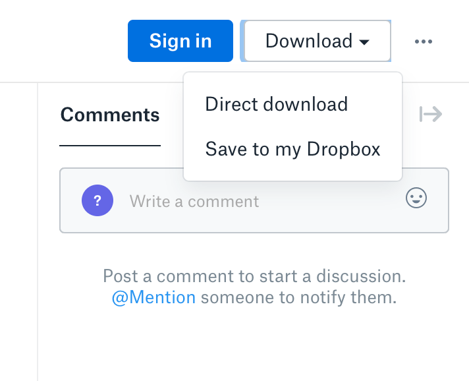Open the three-dot more options menu
Screen dimensions: 469x381
(x=424, y=42)
